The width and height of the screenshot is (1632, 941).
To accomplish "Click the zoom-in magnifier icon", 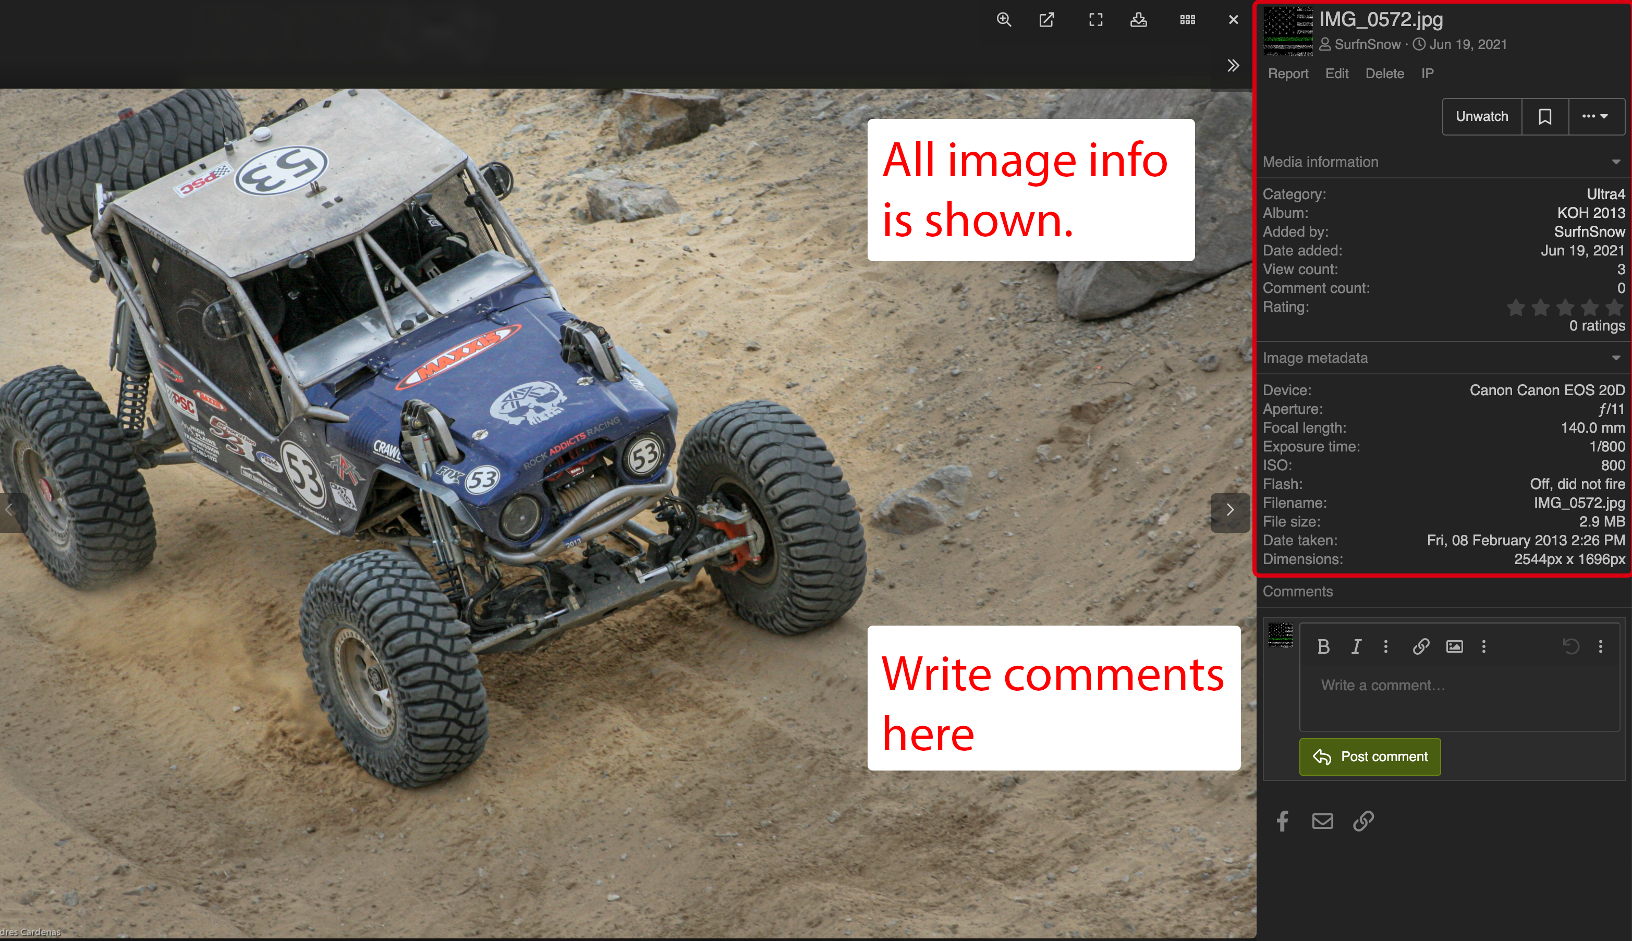I will (x=1004, y=19).
